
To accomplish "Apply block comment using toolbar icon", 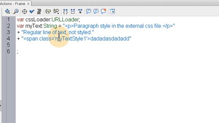I will pyautogui.click(x=89, y=11).
